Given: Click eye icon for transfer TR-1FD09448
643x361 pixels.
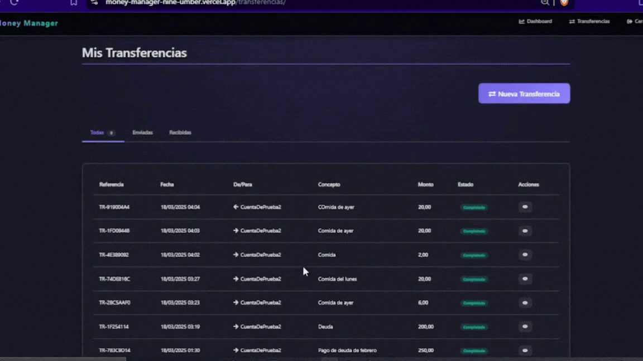Looking at the screenshot, I should coord(525,231).
